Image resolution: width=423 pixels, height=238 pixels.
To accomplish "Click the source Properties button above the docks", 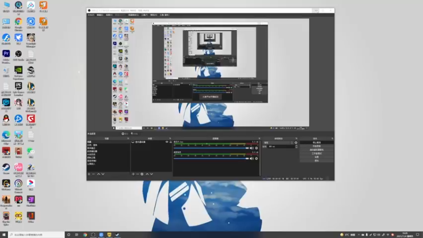I will point(125,134).
